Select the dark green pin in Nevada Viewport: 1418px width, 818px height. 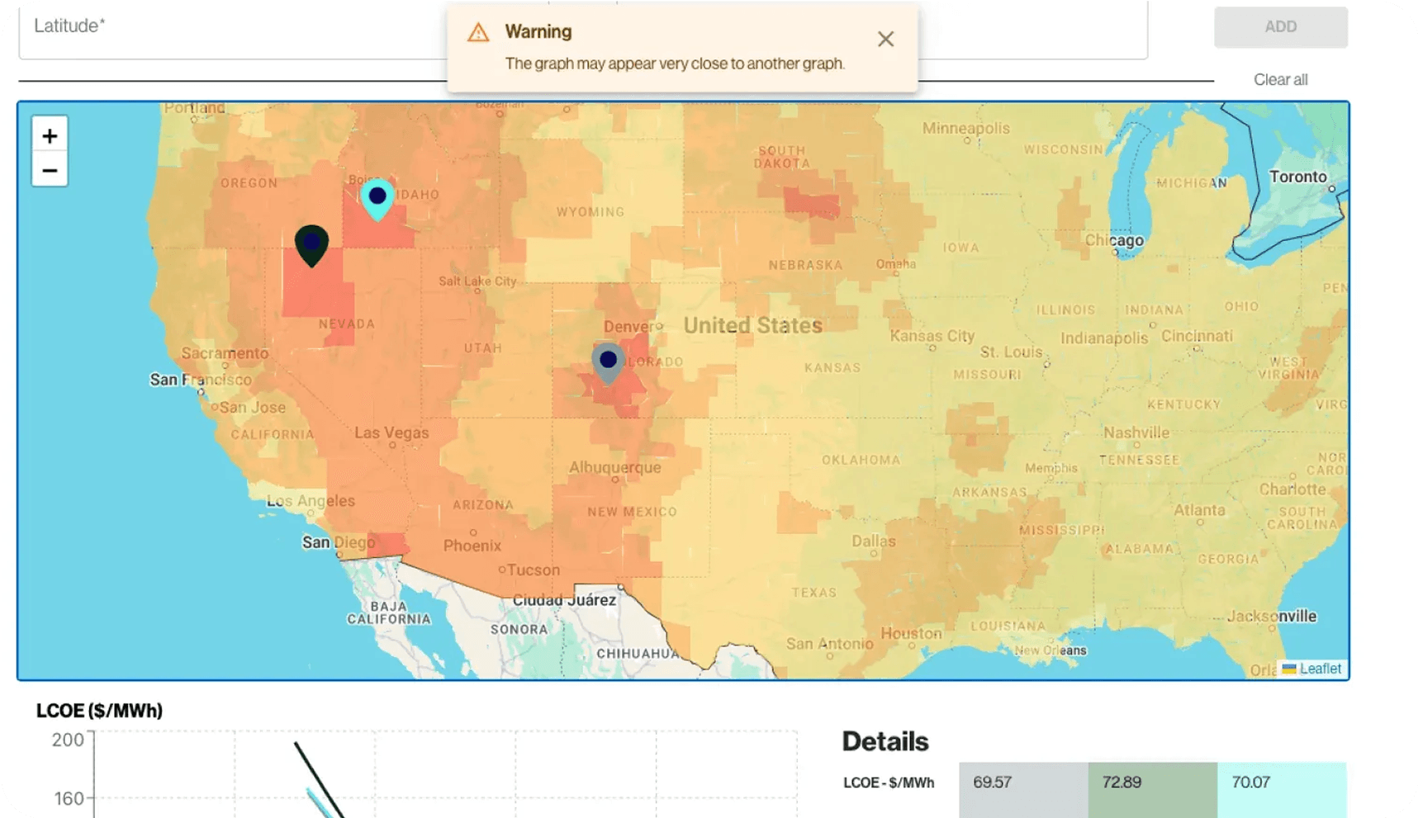click(x=311, y=243)
